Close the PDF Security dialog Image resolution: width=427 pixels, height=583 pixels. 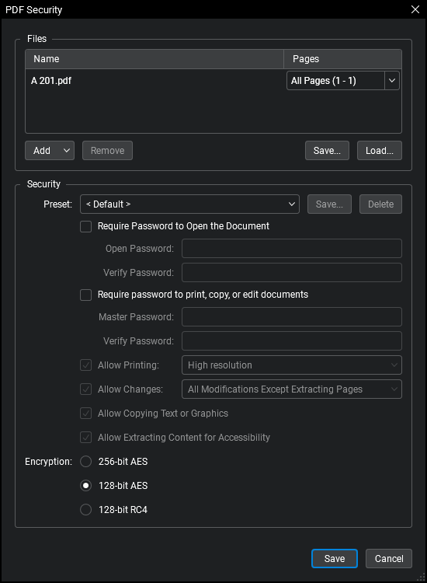point(415,9)
